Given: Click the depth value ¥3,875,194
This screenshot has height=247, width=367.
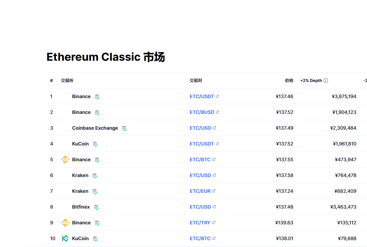Looking at the screenshot, I should click(x=344, y=96).
